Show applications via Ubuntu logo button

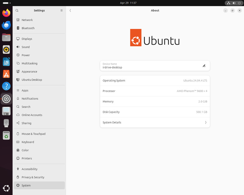pos(6,188)
